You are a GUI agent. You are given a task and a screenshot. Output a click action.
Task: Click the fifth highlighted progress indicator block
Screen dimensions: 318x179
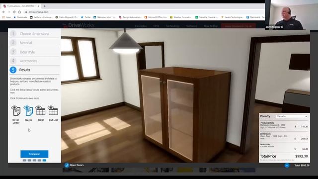44,160
